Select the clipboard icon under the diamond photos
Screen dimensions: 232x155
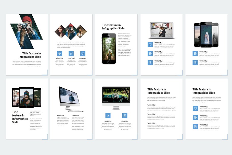click(71, 54)
